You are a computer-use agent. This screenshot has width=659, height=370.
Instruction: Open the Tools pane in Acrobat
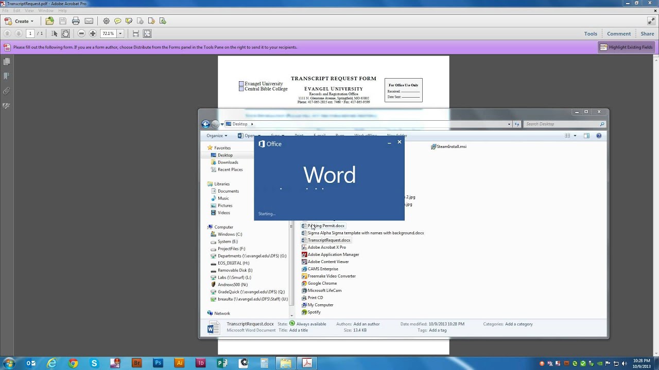(x=591, y=34)
